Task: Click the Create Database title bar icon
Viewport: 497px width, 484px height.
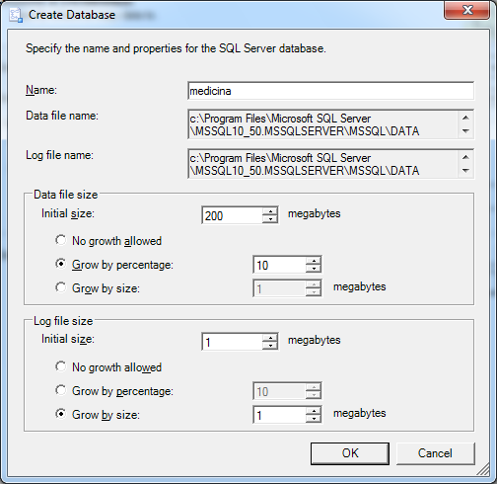Action: [x=16, y=16]
